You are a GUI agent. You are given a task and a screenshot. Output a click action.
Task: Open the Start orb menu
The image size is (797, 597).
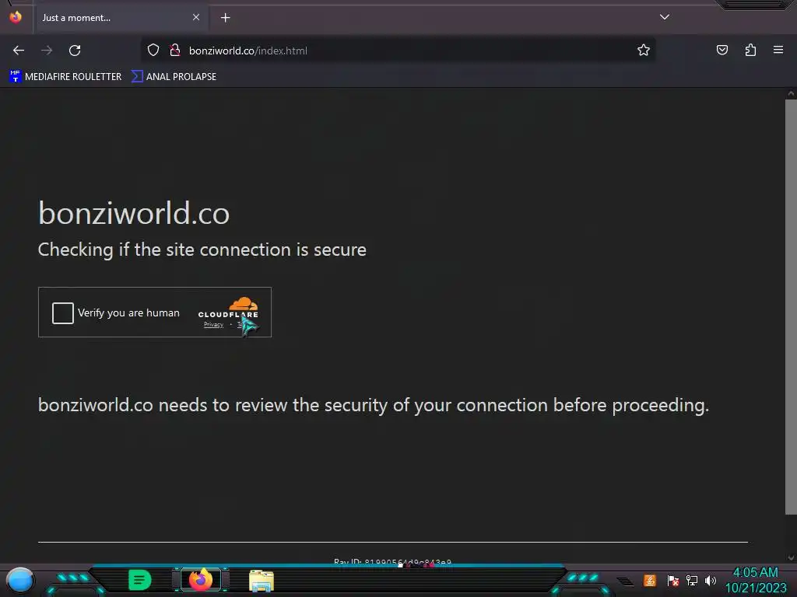coord(19,581)
